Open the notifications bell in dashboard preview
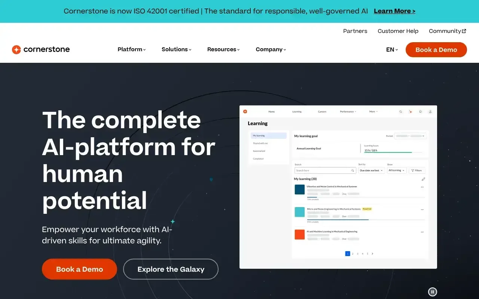Screen dimensions: 479x299 pyautogui.click(x=420, y=111)
